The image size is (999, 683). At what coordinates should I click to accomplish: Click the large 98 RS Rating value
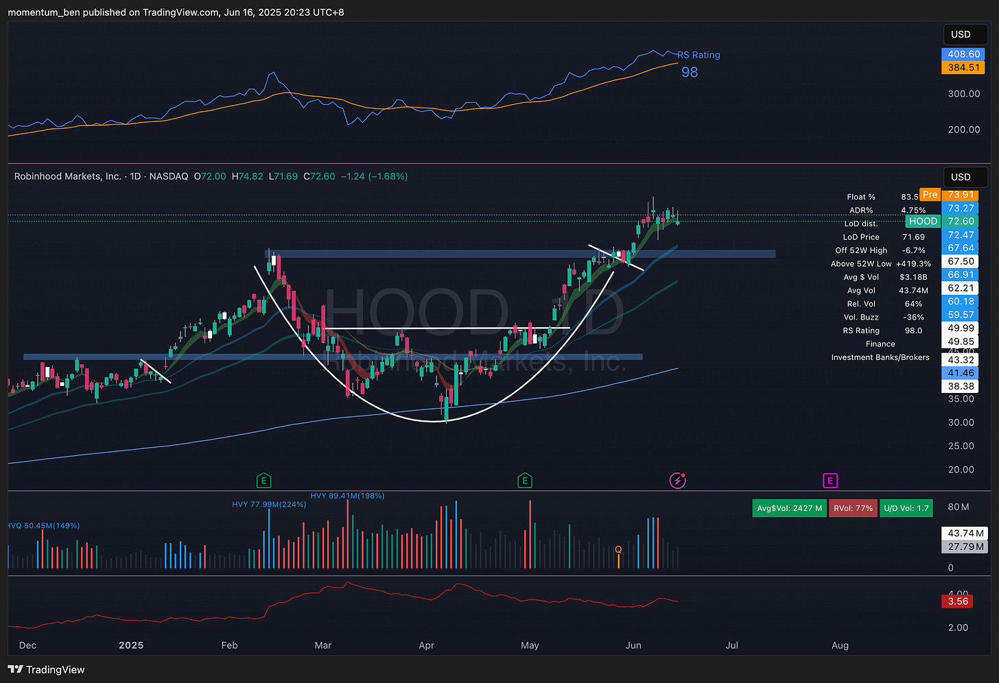[x=690, y=72]
